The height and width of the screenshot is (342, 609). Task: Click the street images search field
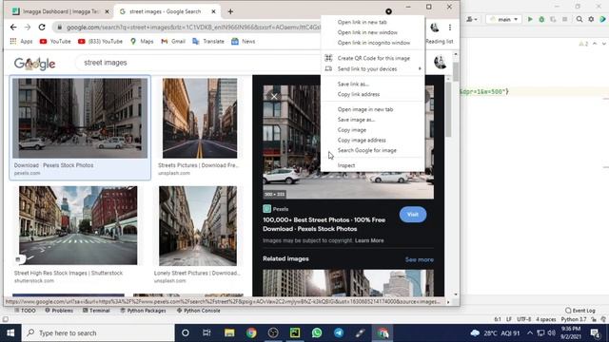(198, 63)
